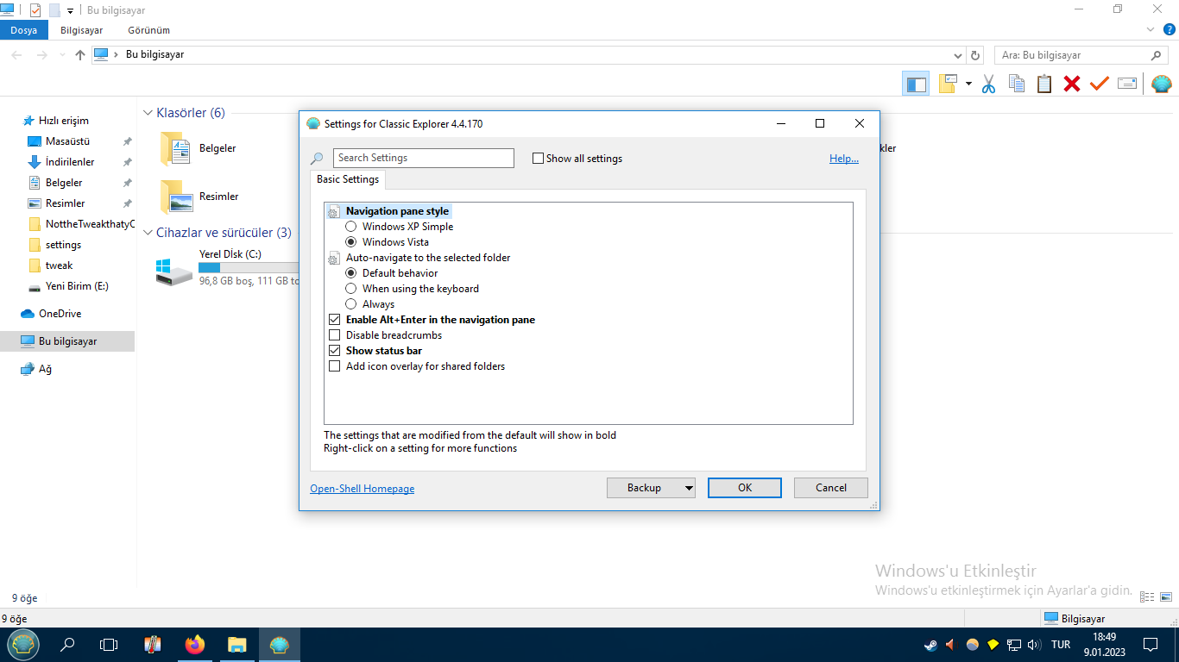This screenshot has height=662, width=1179.
Task: Click the red X Delete toolbar icon
Action: pos(1072,84)
